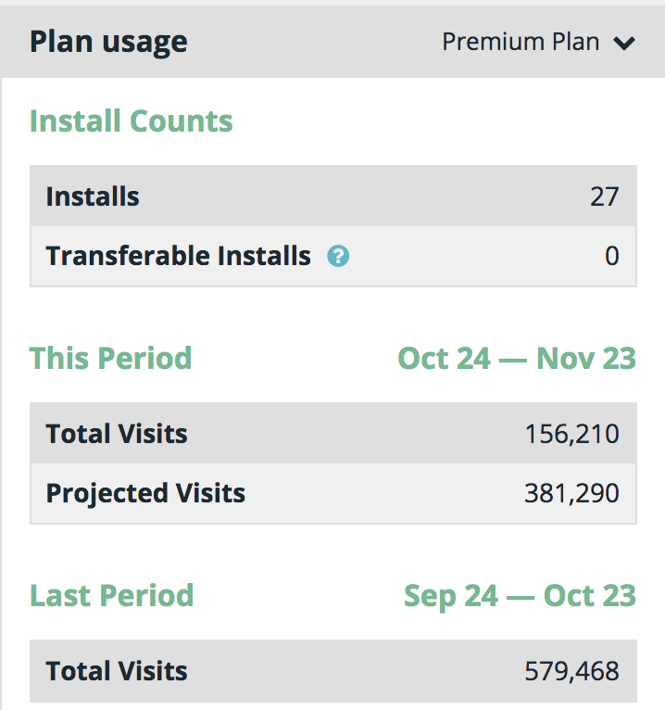Screen dimensions: 665x710
Task: Select the Last Period heading
Action: [112, 596]
